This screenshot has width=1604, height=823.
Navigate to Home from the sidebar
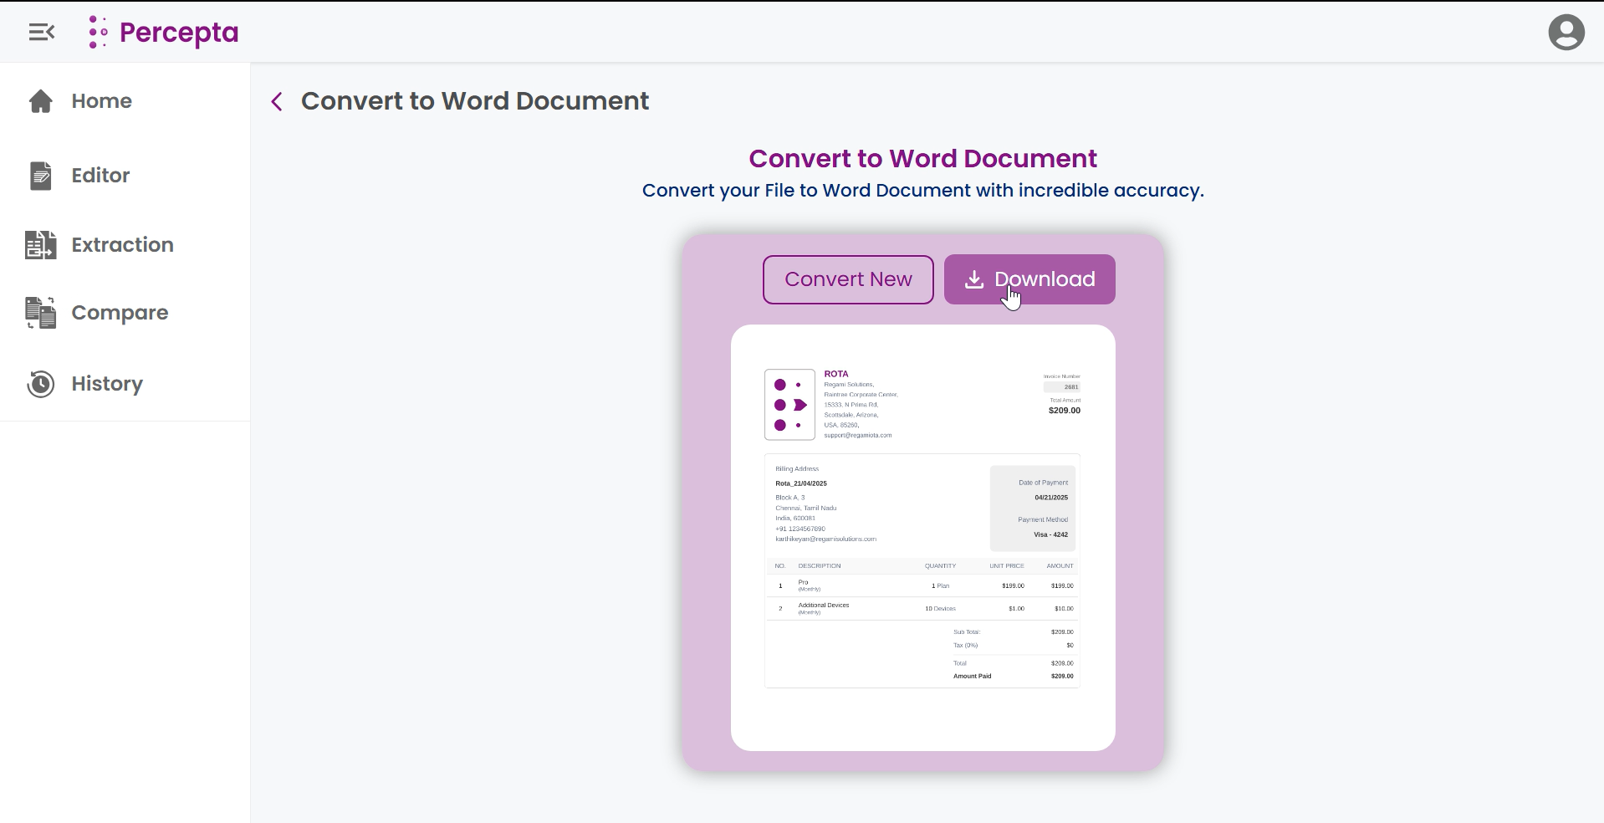pos(101,100)
